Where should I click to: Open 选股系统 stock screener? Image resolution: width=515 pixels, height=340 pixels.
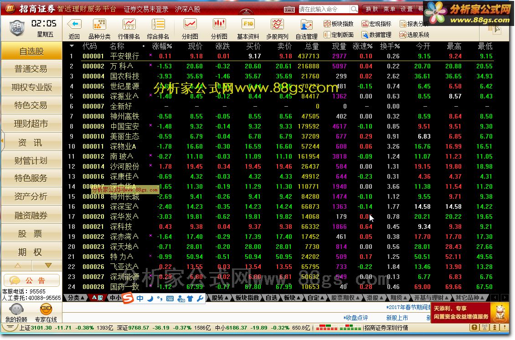pyautogui.click(x=414, y=35)
